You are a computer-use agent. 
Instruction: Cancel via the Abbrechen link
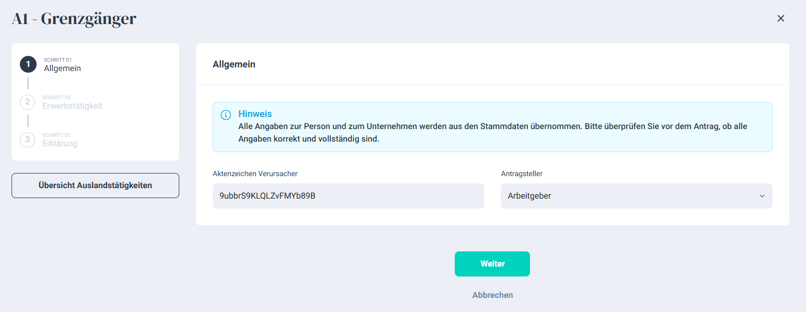coord(492,295)
